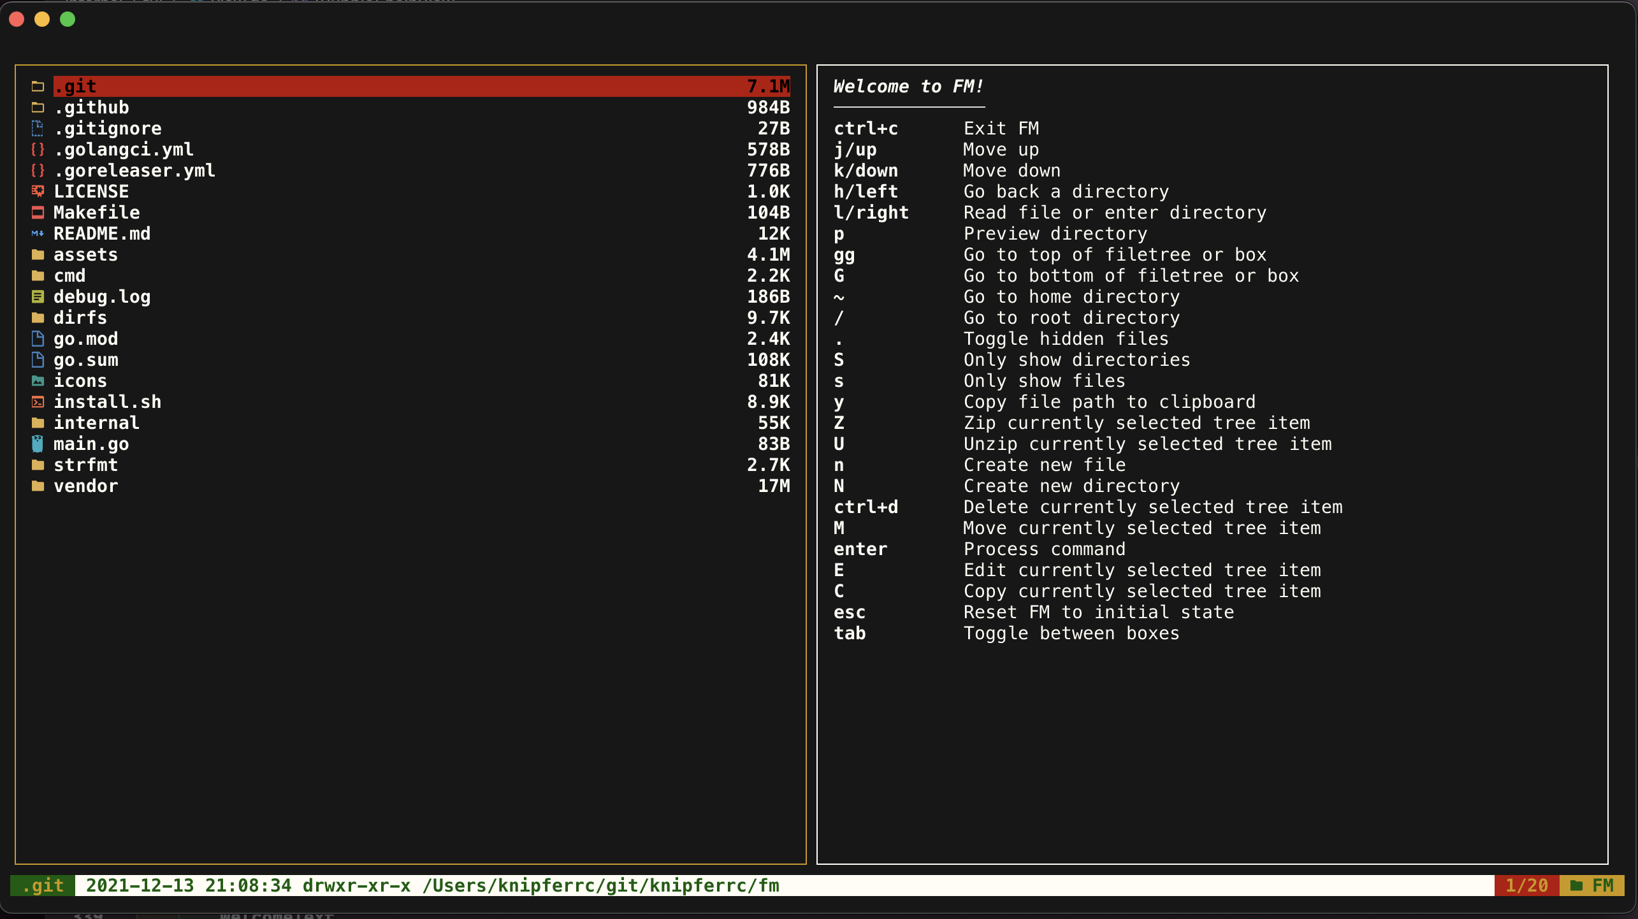Click the terminal script icon beside install.sh

38,402
